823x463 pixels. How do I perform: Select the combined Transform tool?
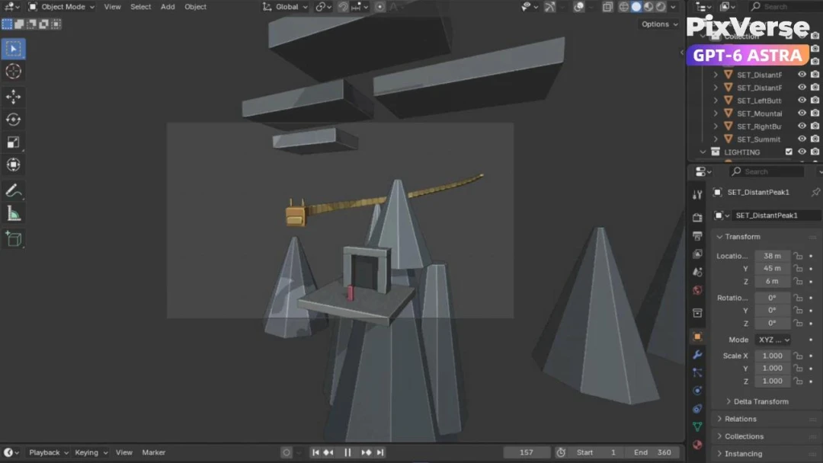pyautogui.click(x=14, y=164)
